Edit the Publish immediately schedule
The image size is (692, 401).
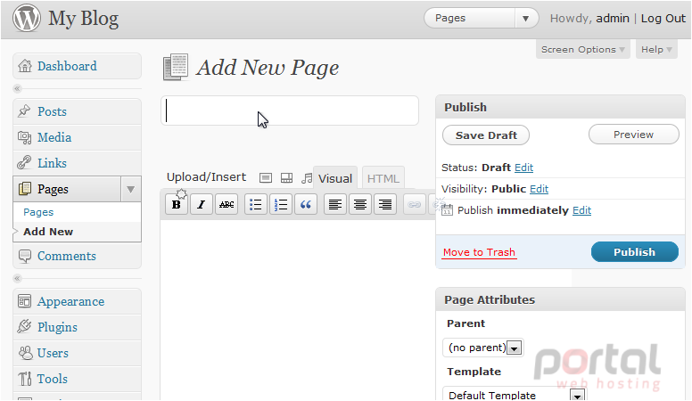point(581,210)
